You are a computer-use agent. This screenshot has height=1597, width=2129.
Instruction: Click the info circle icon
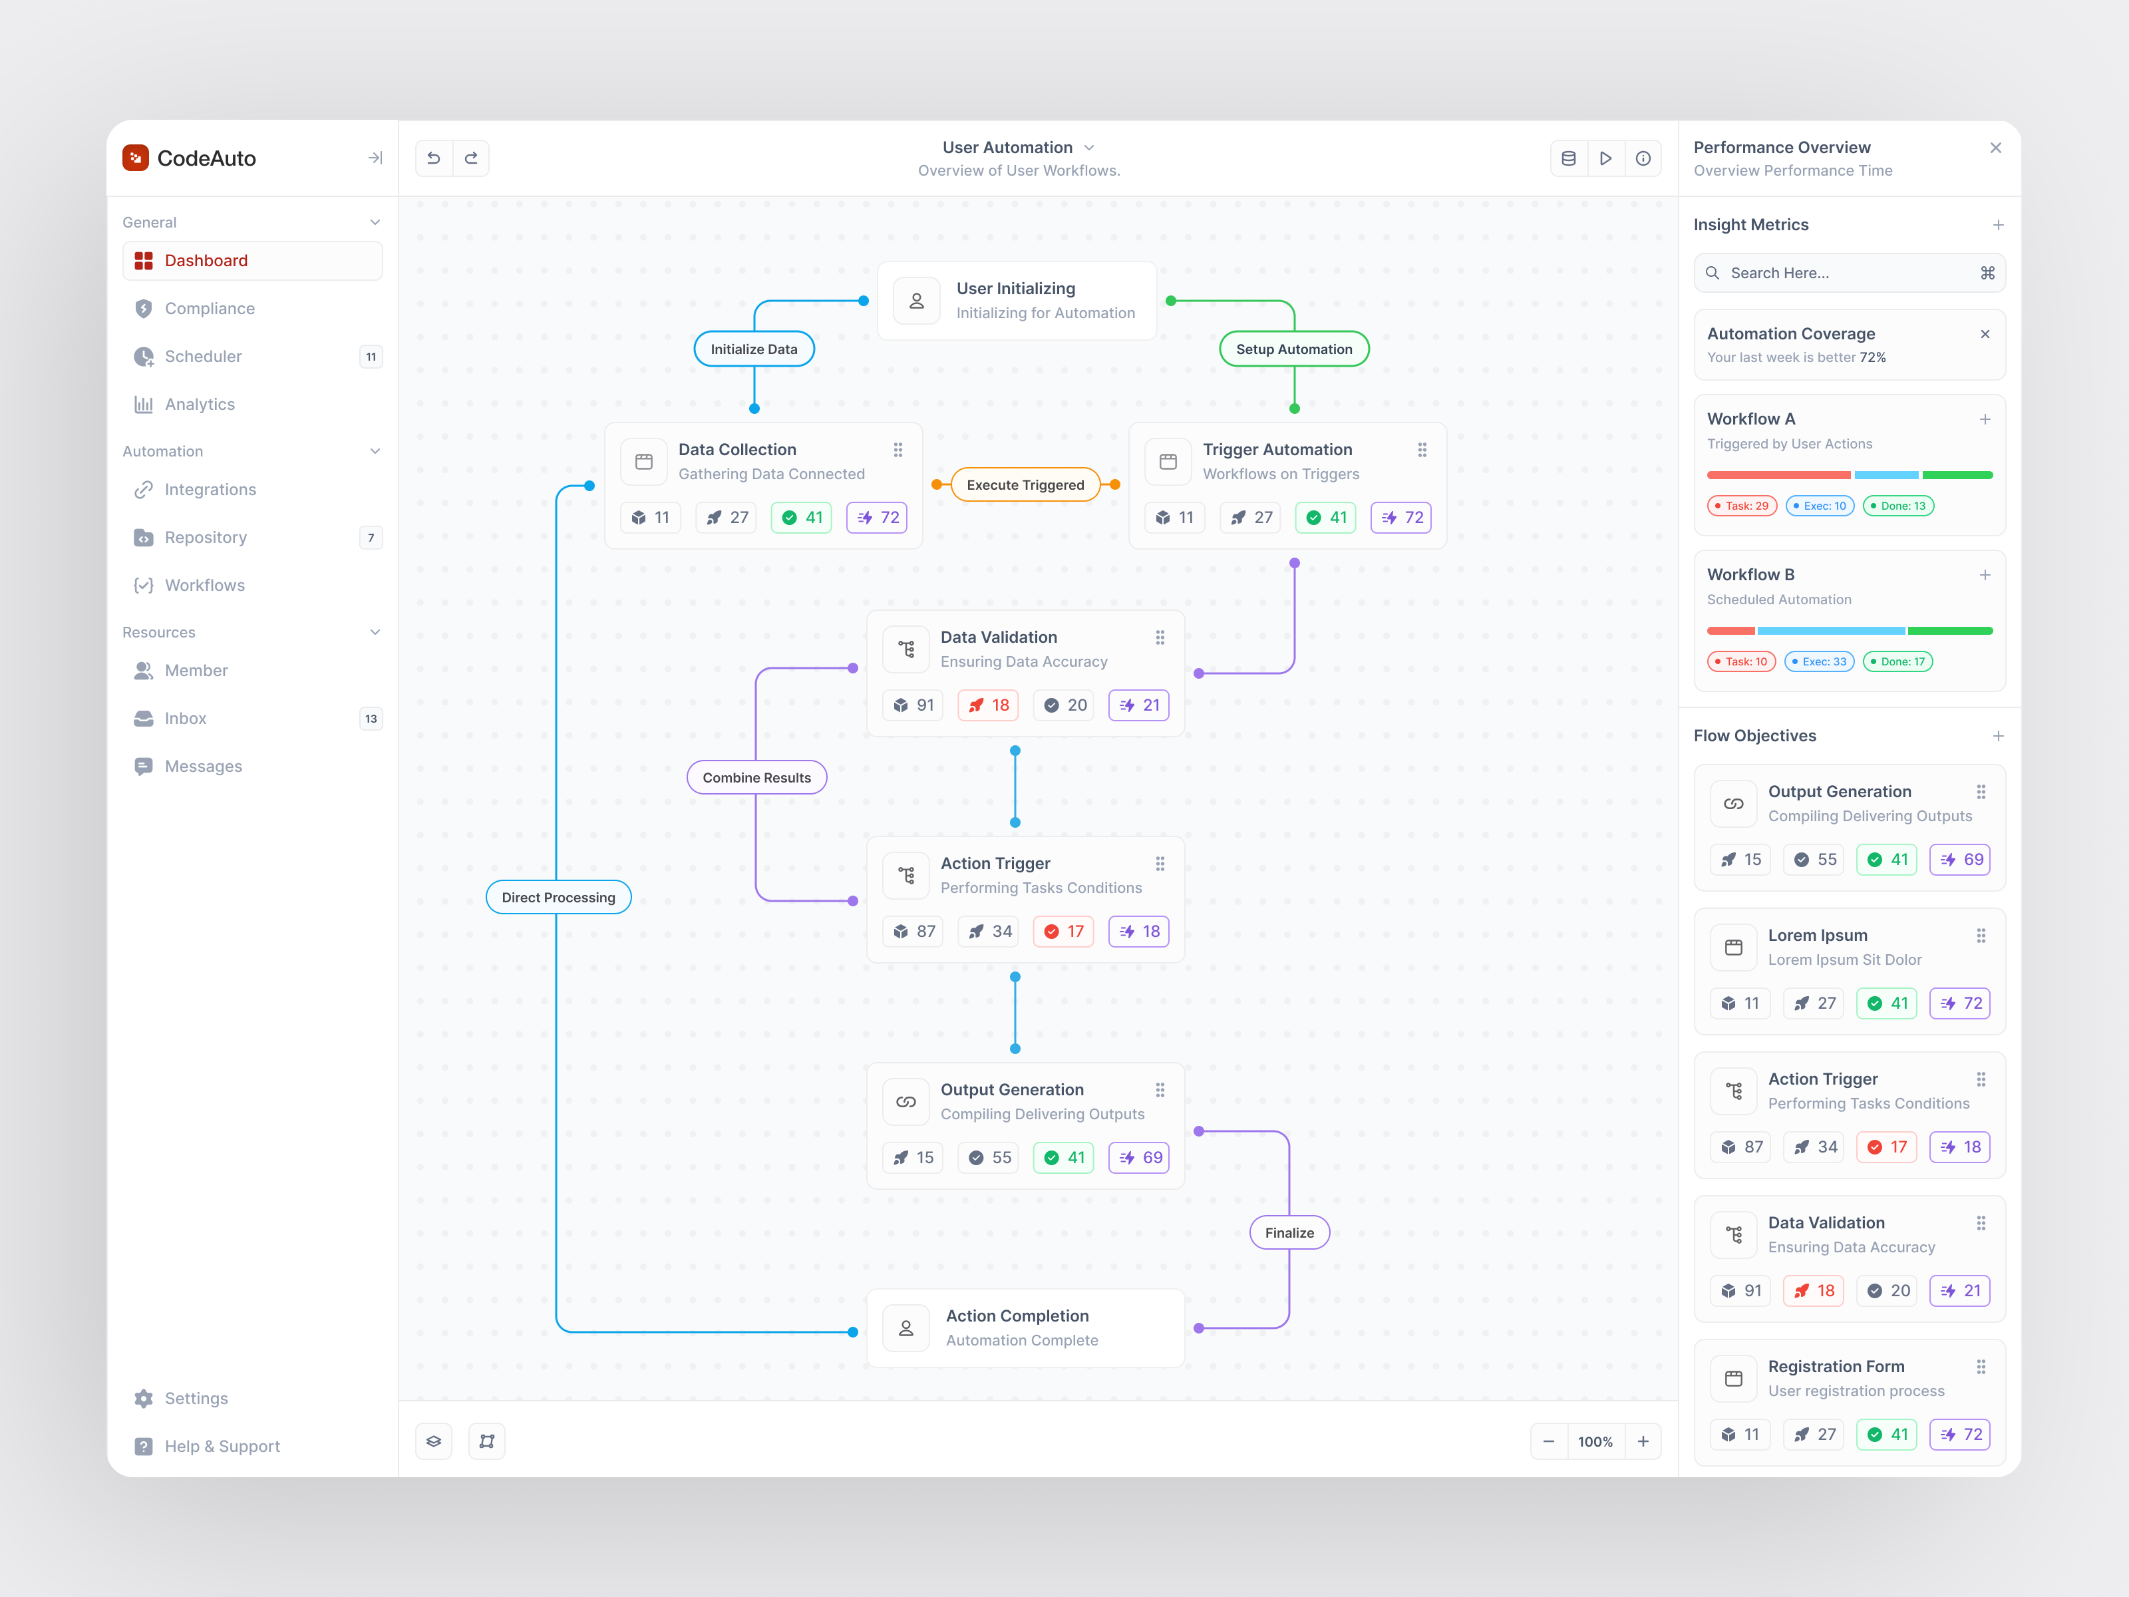(x=1643, y=158)
